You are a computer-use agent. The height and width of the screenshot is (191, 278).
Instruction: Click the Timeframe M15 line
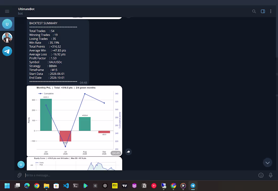pyautogui.click(x=43, y=70)
